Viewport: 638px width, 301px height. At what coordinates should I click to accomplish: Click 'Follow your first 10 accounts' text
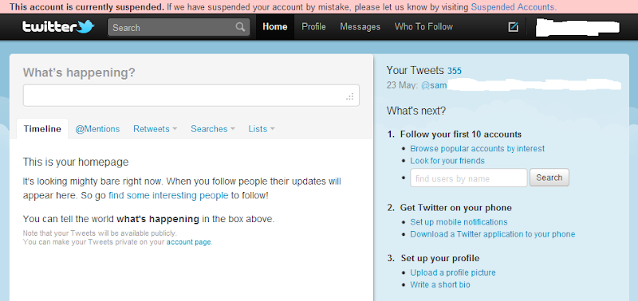click(x=461, y=134)
